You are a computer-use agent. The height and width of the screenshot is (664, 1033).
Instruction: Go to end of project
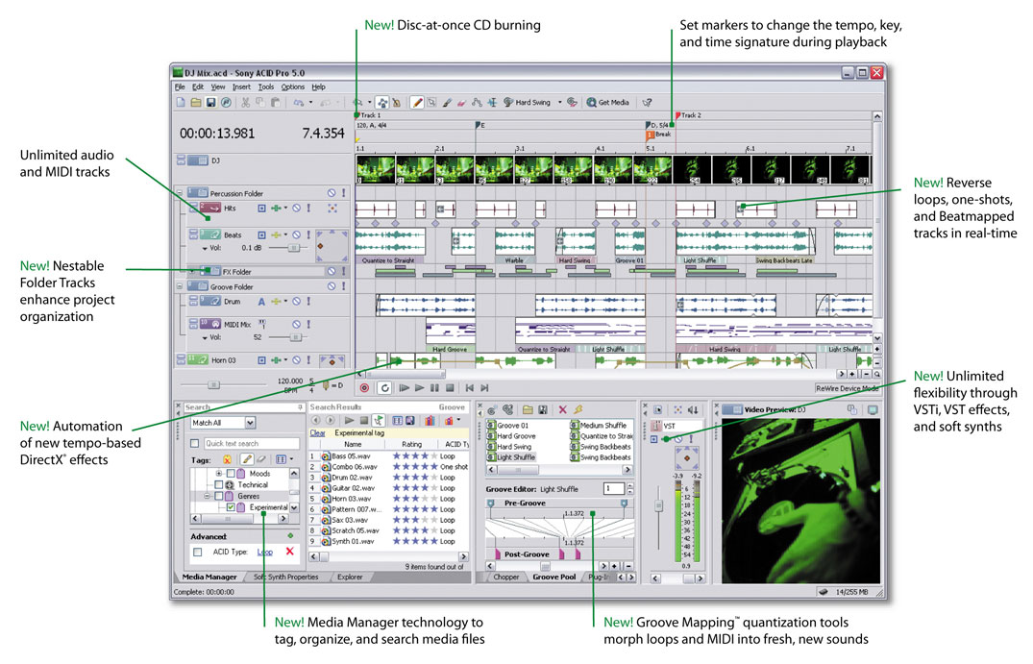click(x=485, y=388)
